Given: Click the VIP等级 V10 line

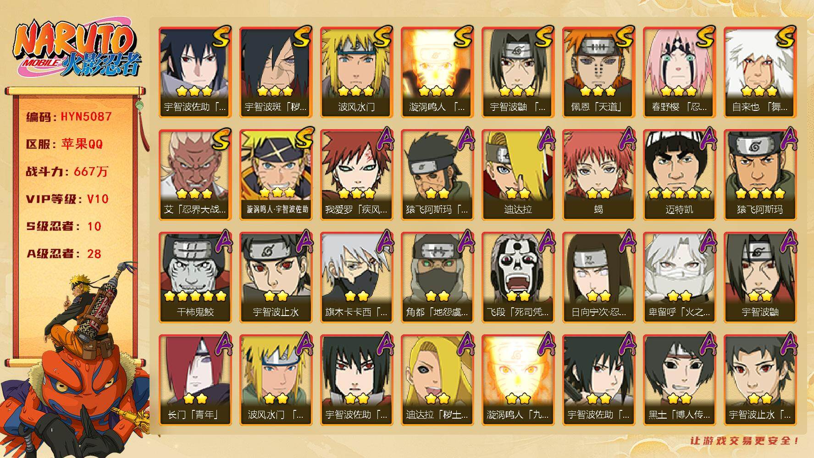Looking at the screenshot, I should click(67, 199).
